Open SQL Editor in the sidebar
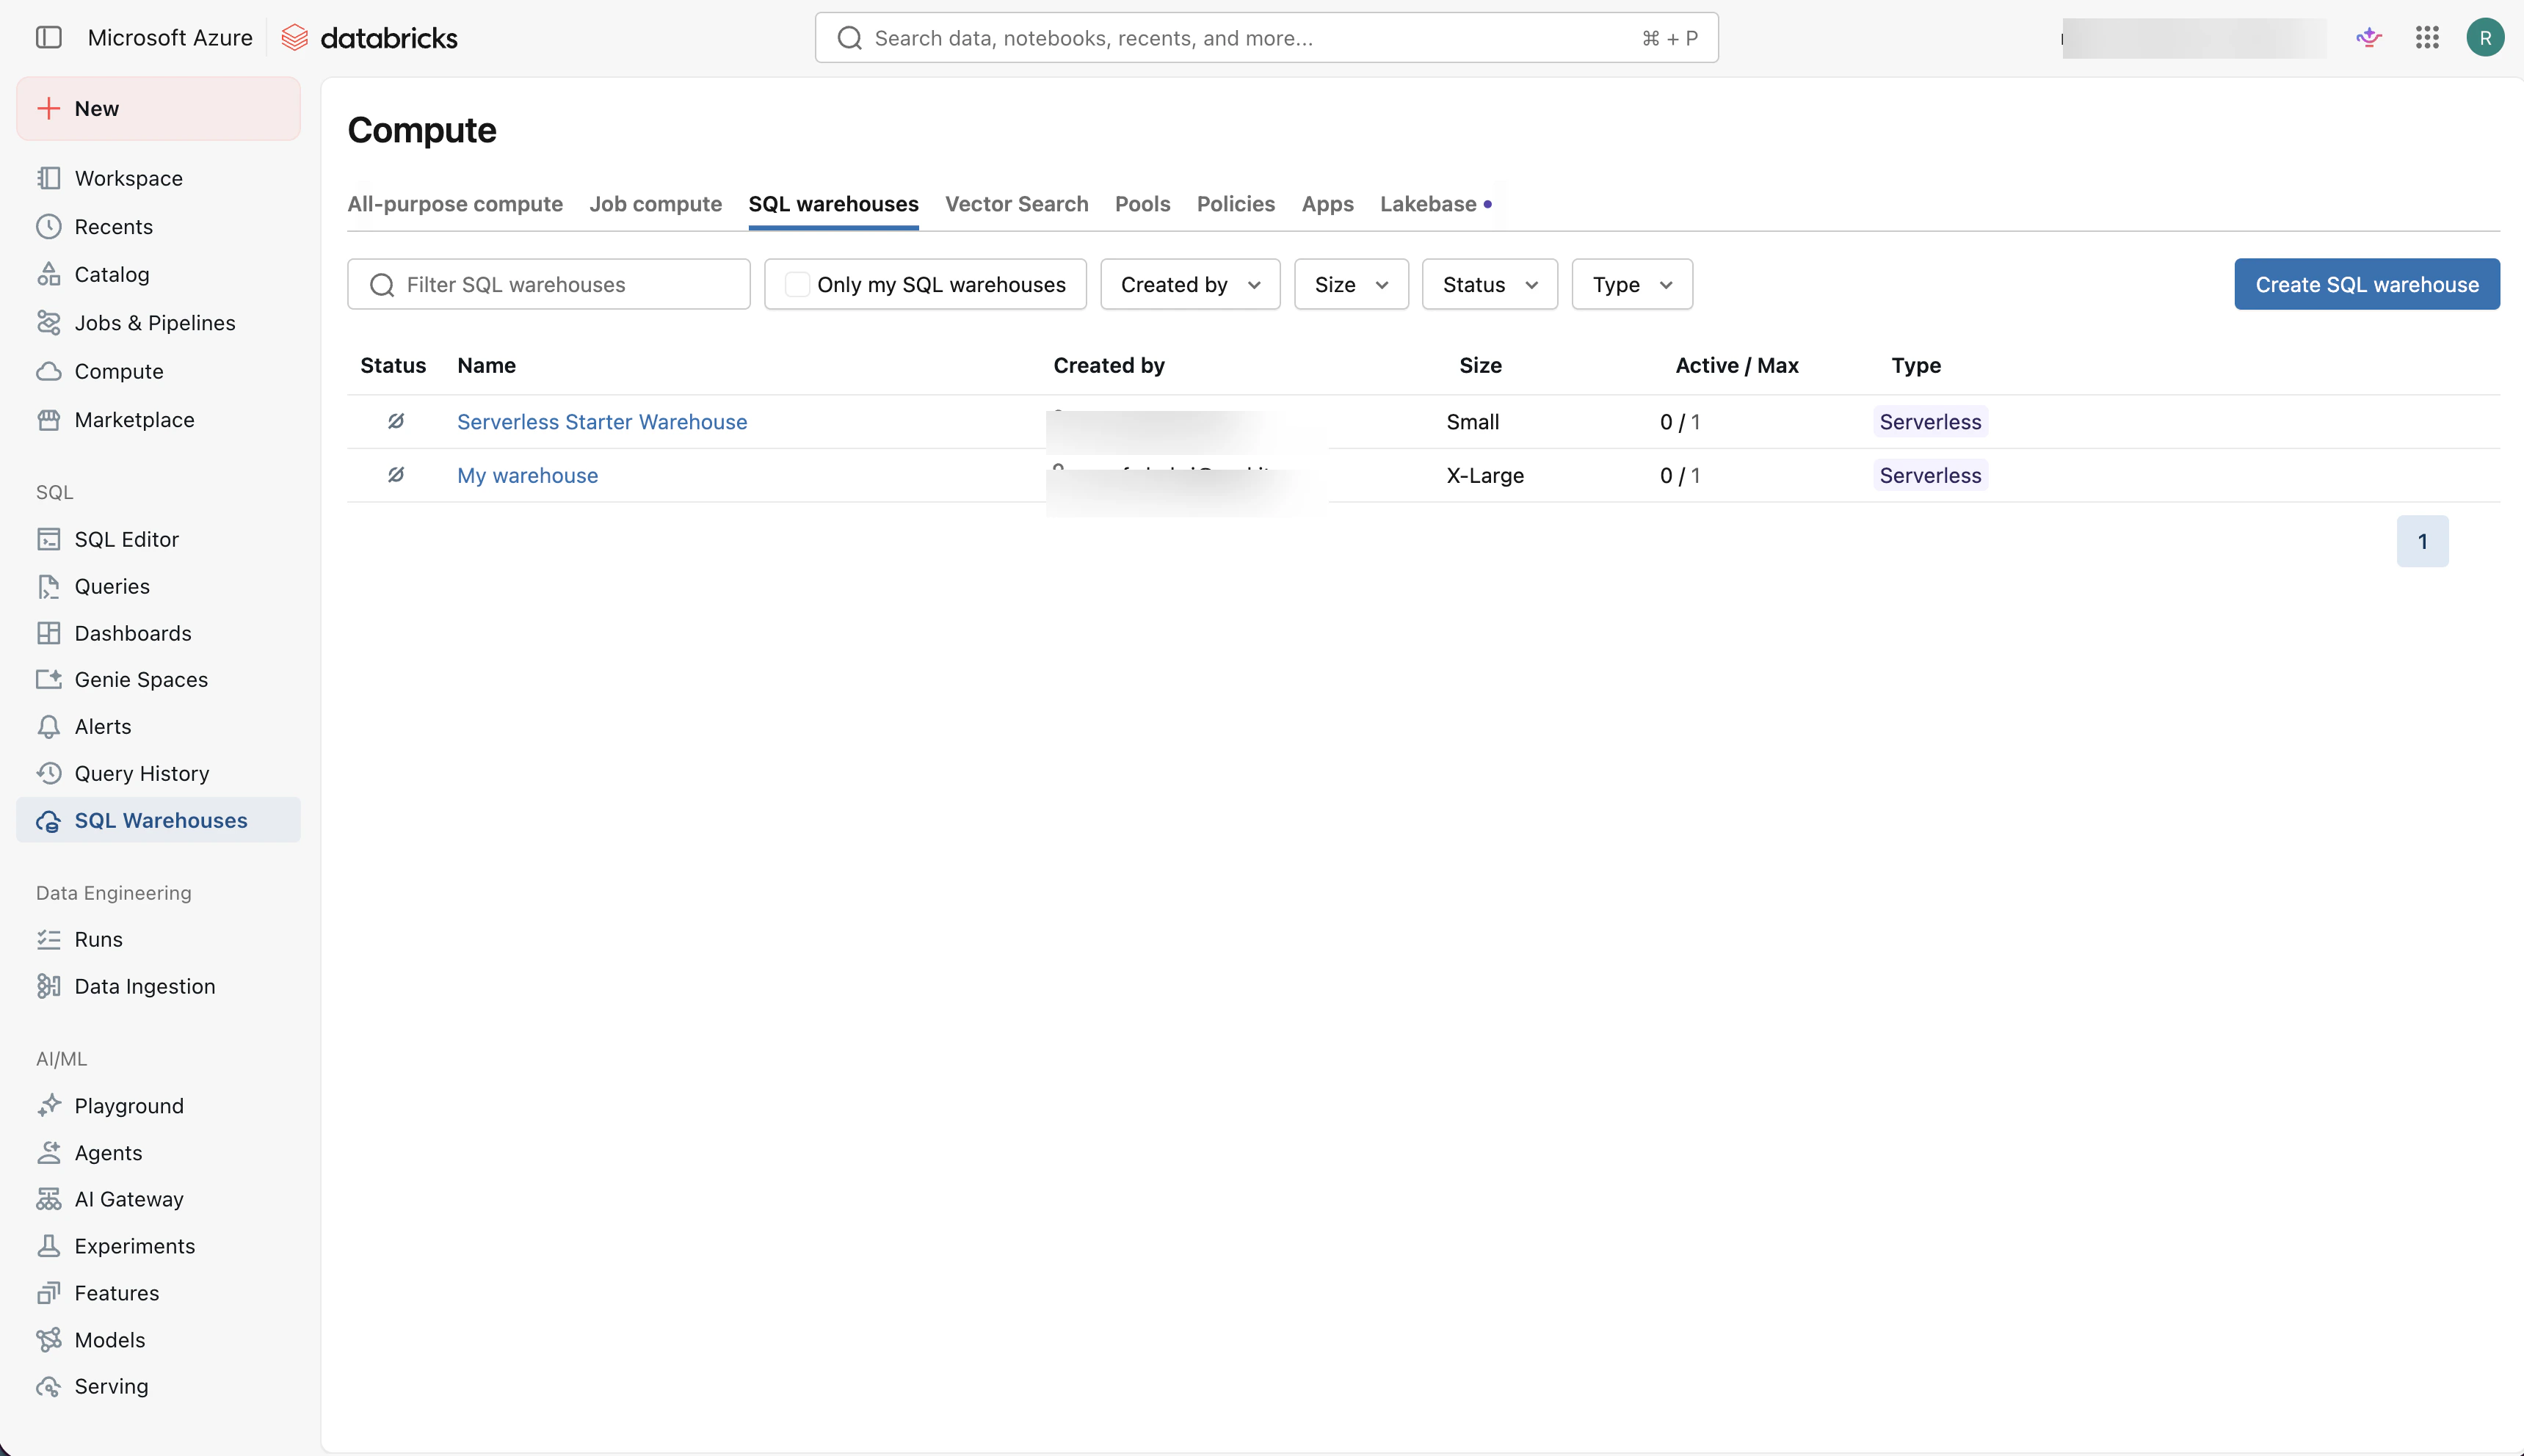This screenshot has height=1456, width=2524. tap(158, 539)
